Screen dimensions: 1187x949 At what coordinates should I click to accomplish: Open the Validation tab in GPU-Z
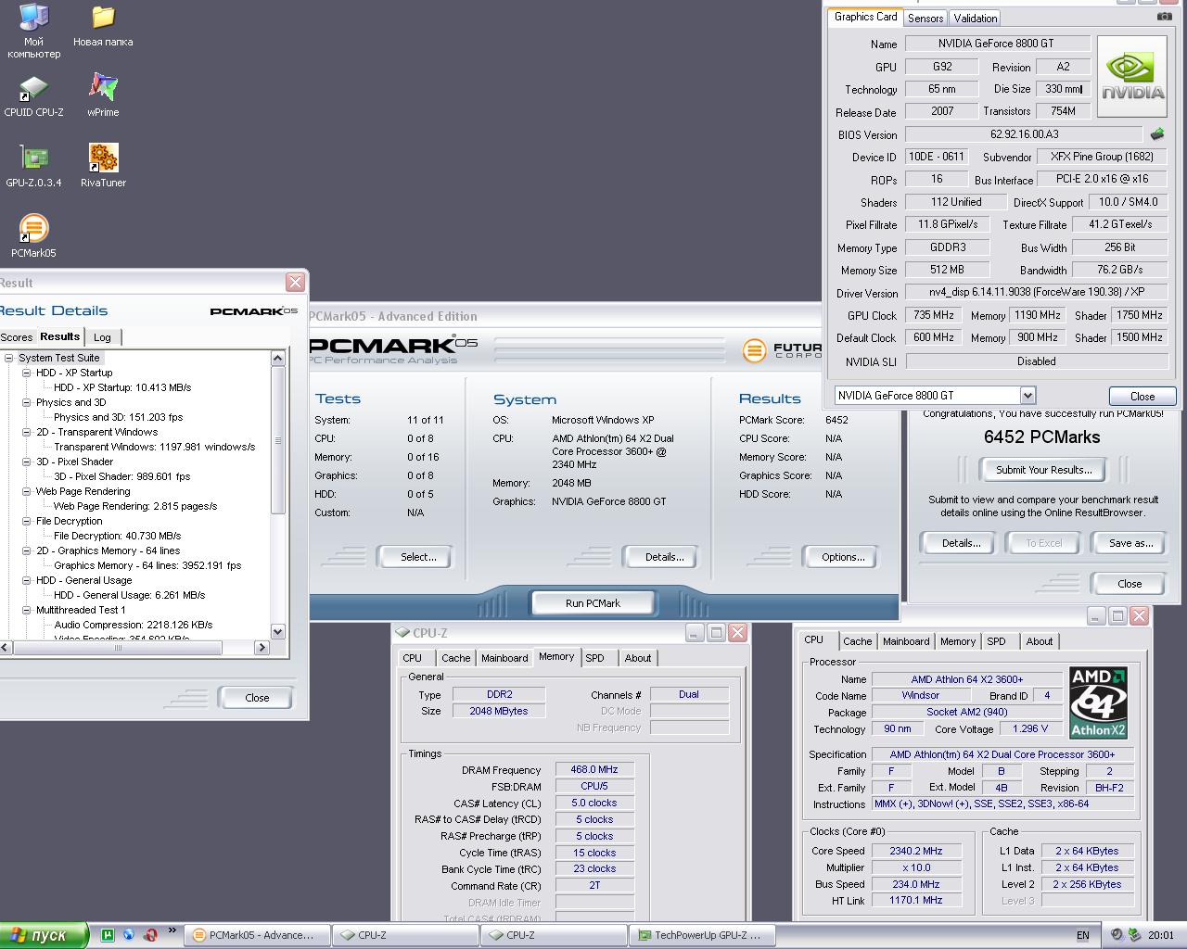pos(976,18)
